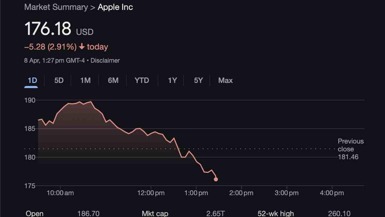The image size is (385, 217).
Task: Open the 6M chart range tab
Action: [x=113, y=80]
